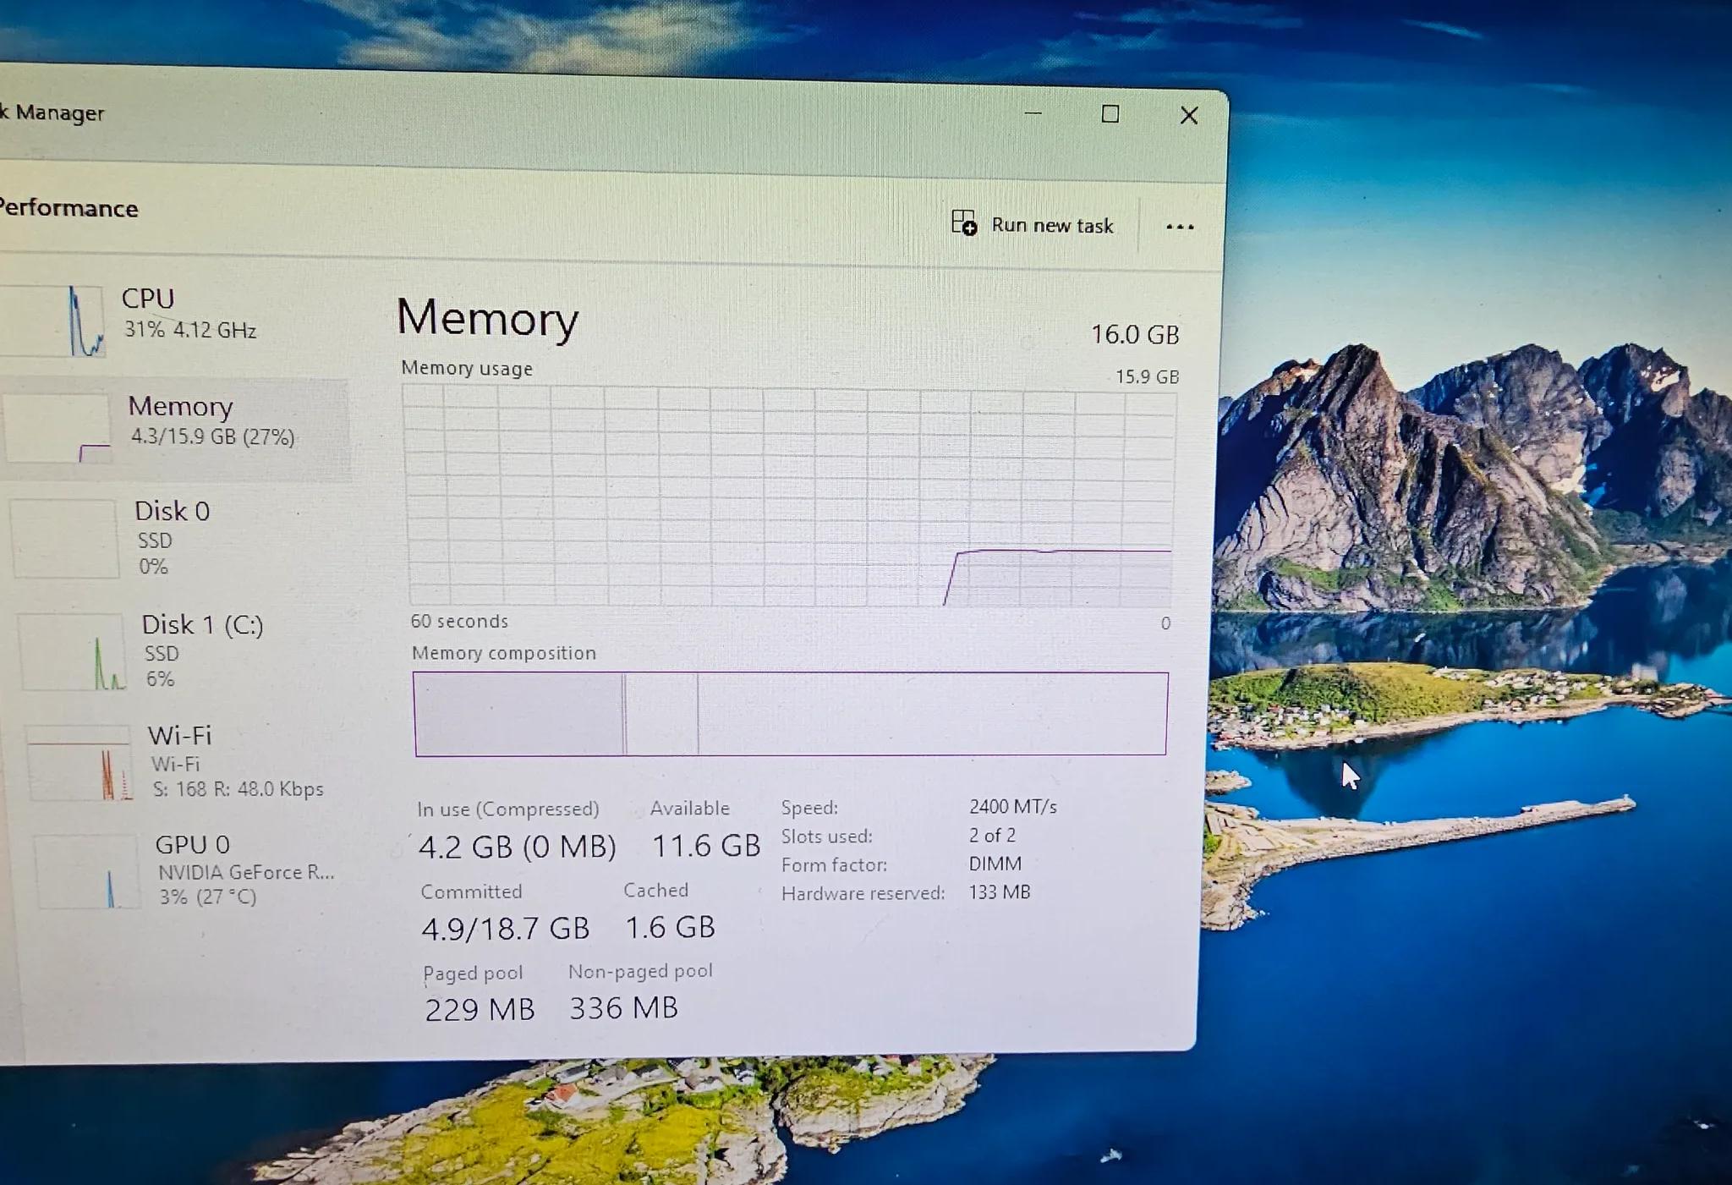Click the Task Manager title bar text
Viewport: 1732px width, 1185px height.
click(x=52, y=112)
